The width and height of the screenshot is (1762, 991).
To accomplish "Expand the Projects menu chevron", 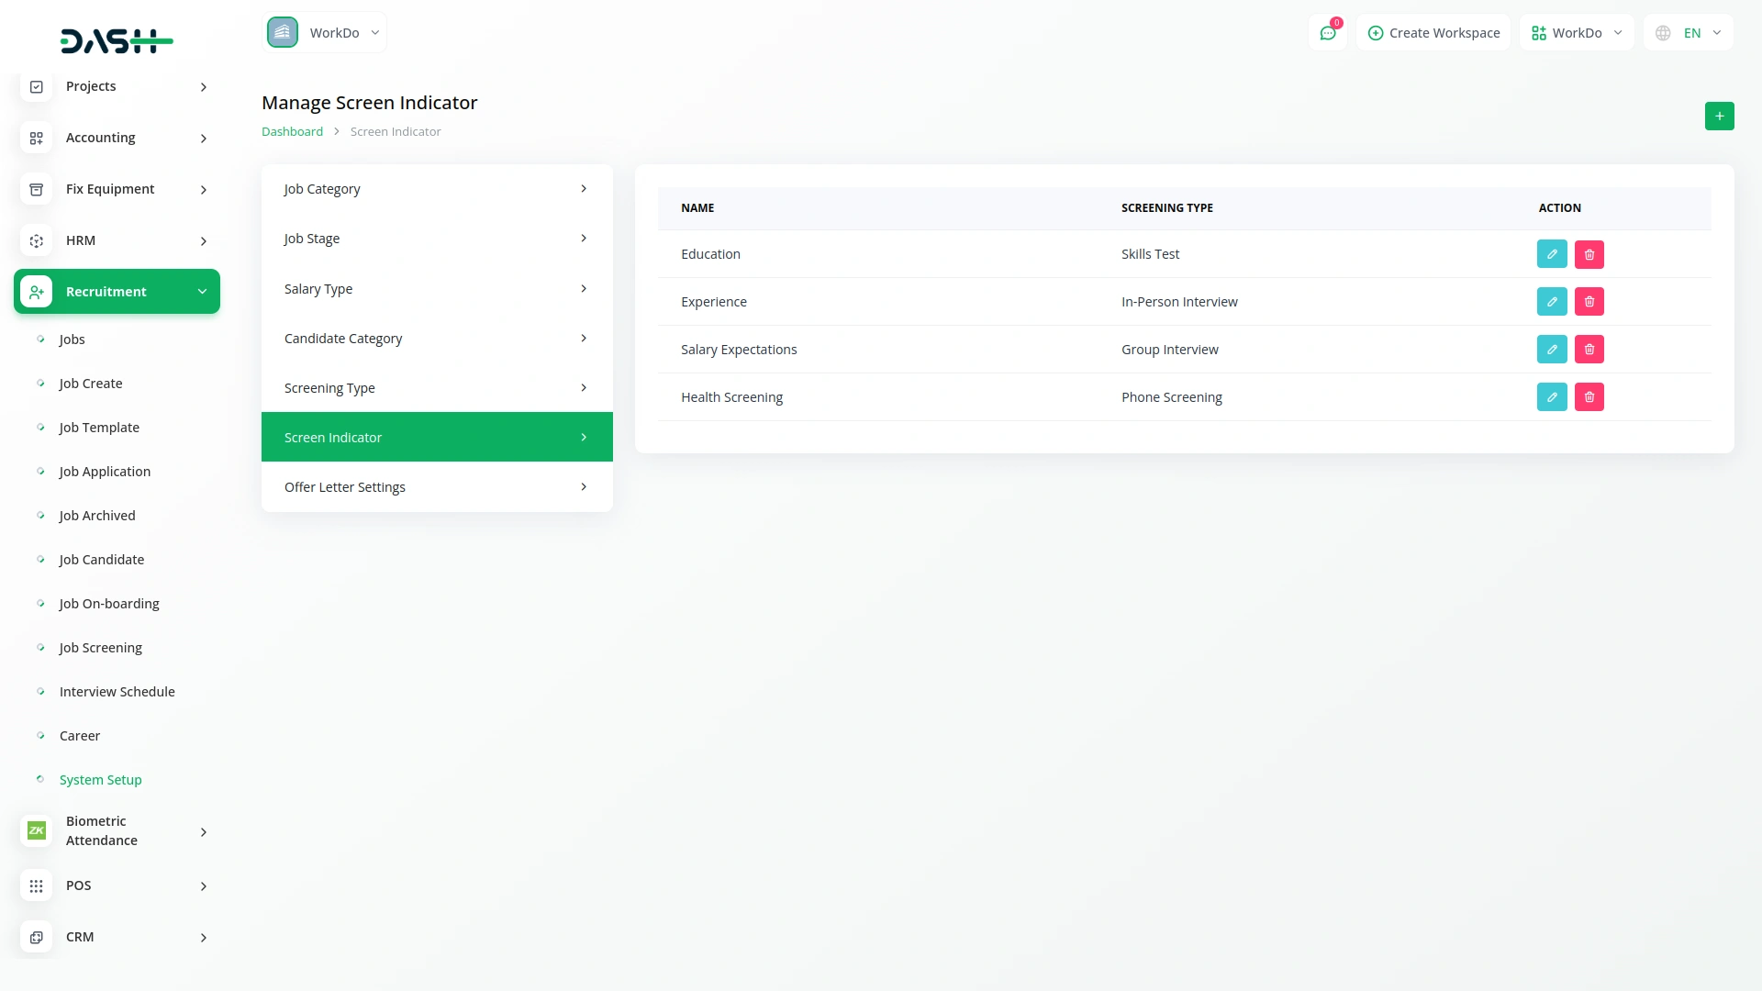I will [204, 87].
